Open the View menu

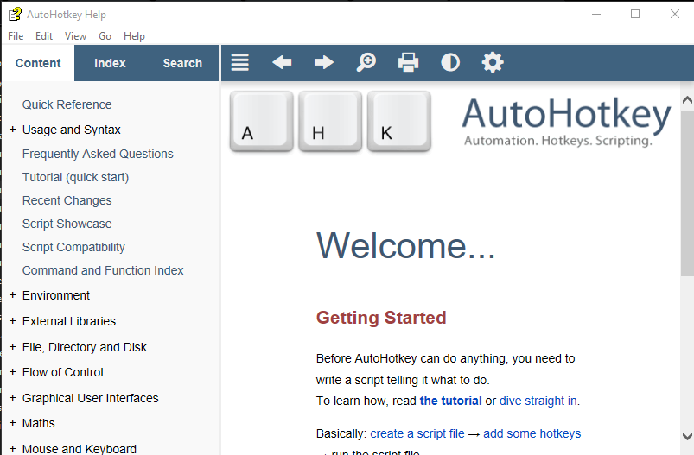pos(75,36)
